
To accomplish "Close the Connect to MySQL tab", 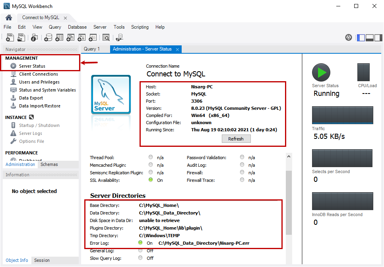I will [65, 18].
